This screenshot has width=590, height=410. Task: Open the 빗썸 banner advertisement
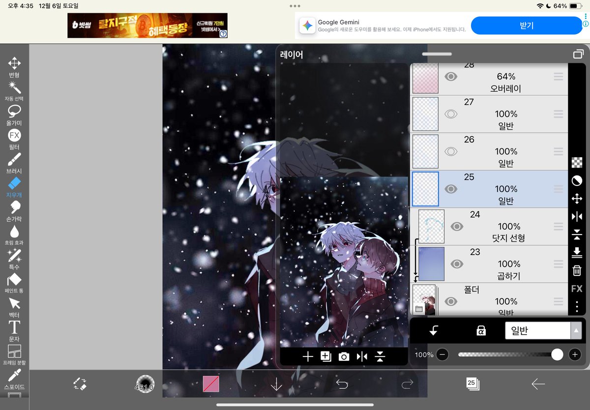(x=147, y=26)
